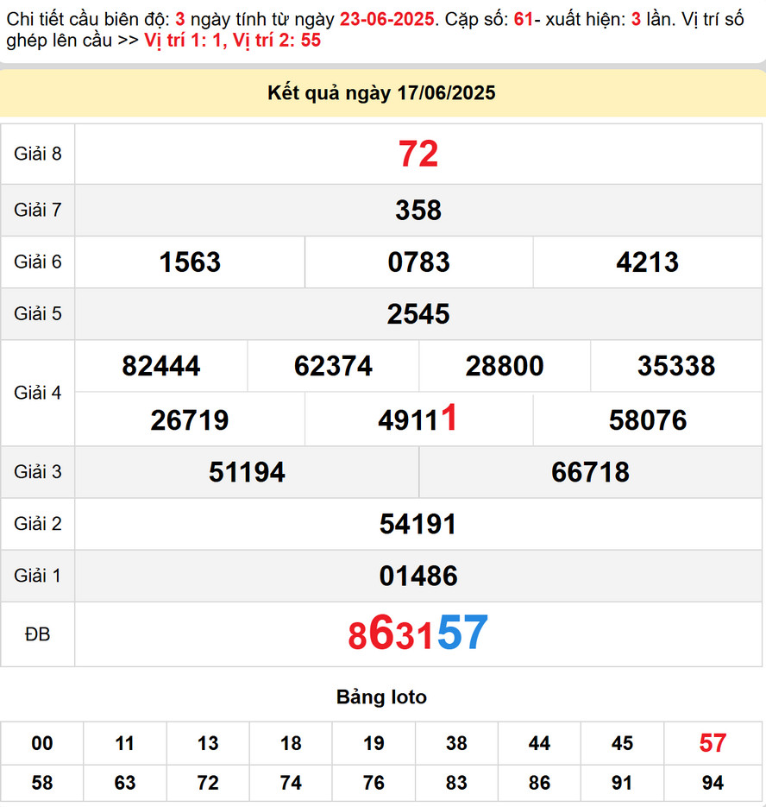Click the Giải 4 number 49111
The width and height of the screenshot is (766, 807).
click(x=418, y=418)
